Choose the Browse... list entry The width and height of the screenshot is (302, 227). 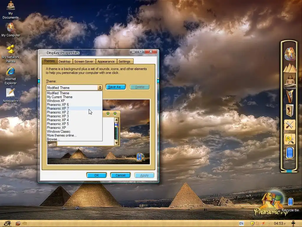(74, 139)
